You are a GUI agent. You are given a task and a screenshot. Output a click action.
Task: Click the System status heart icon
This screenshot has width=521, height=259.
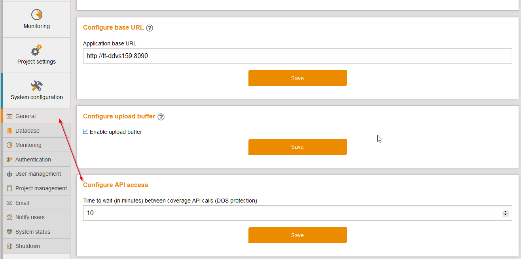click(9, 232)
